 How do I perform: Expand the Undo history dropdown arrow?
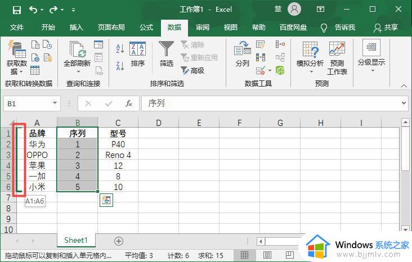click(42, 10)
